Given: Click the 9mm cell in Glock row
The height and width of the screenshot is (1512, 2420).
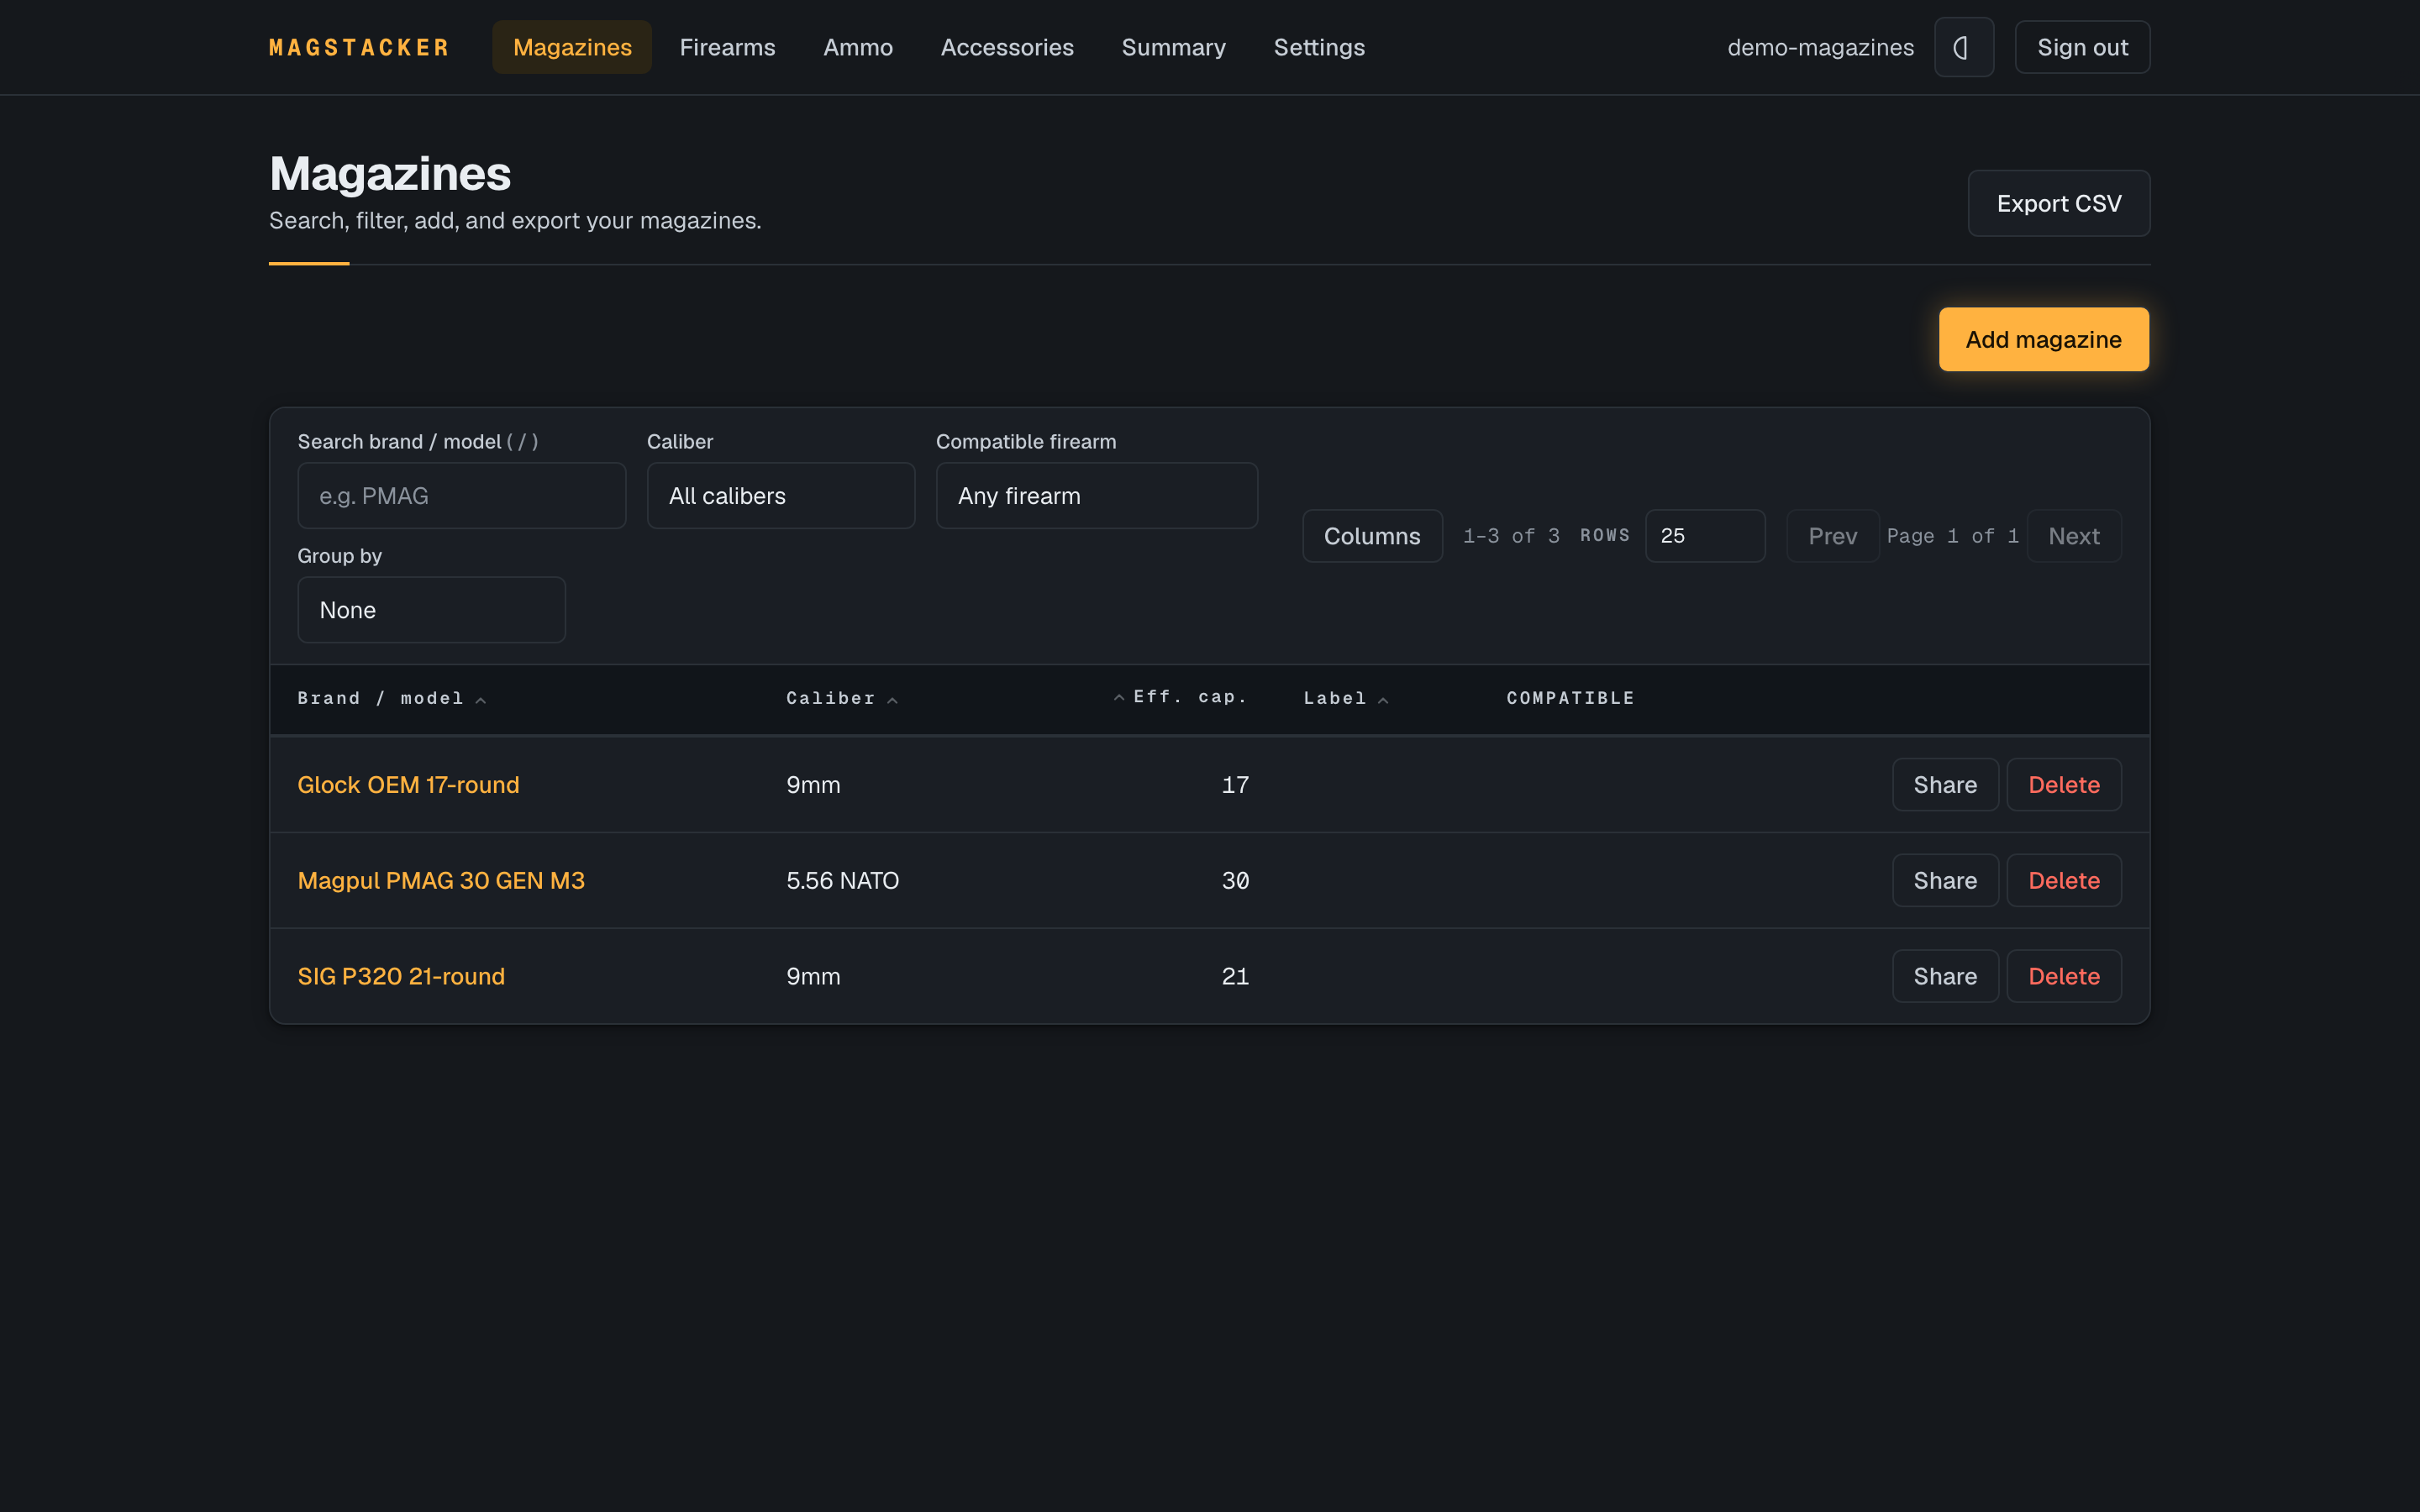Looking at the screenshot, I should pyautogui.click(x=813, y=785).
